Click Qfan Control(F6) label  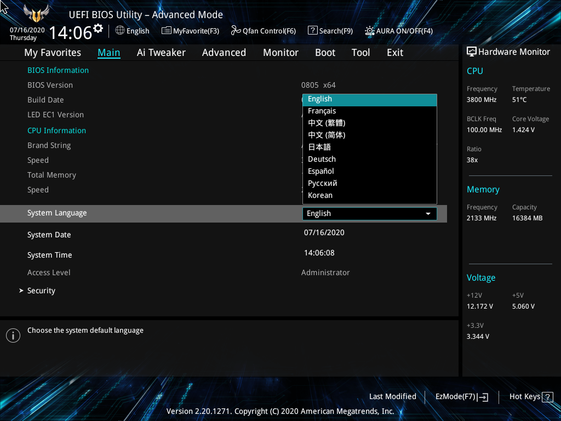pyautogui.click(x=269, y=31)
